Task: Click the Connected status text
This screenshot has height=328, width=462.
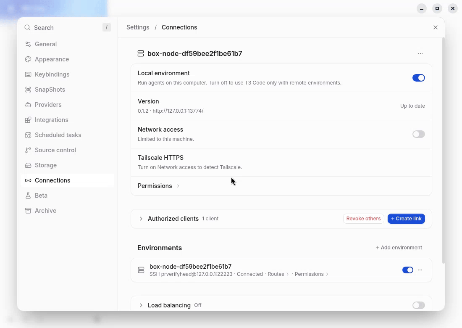Action: [250, 274]
